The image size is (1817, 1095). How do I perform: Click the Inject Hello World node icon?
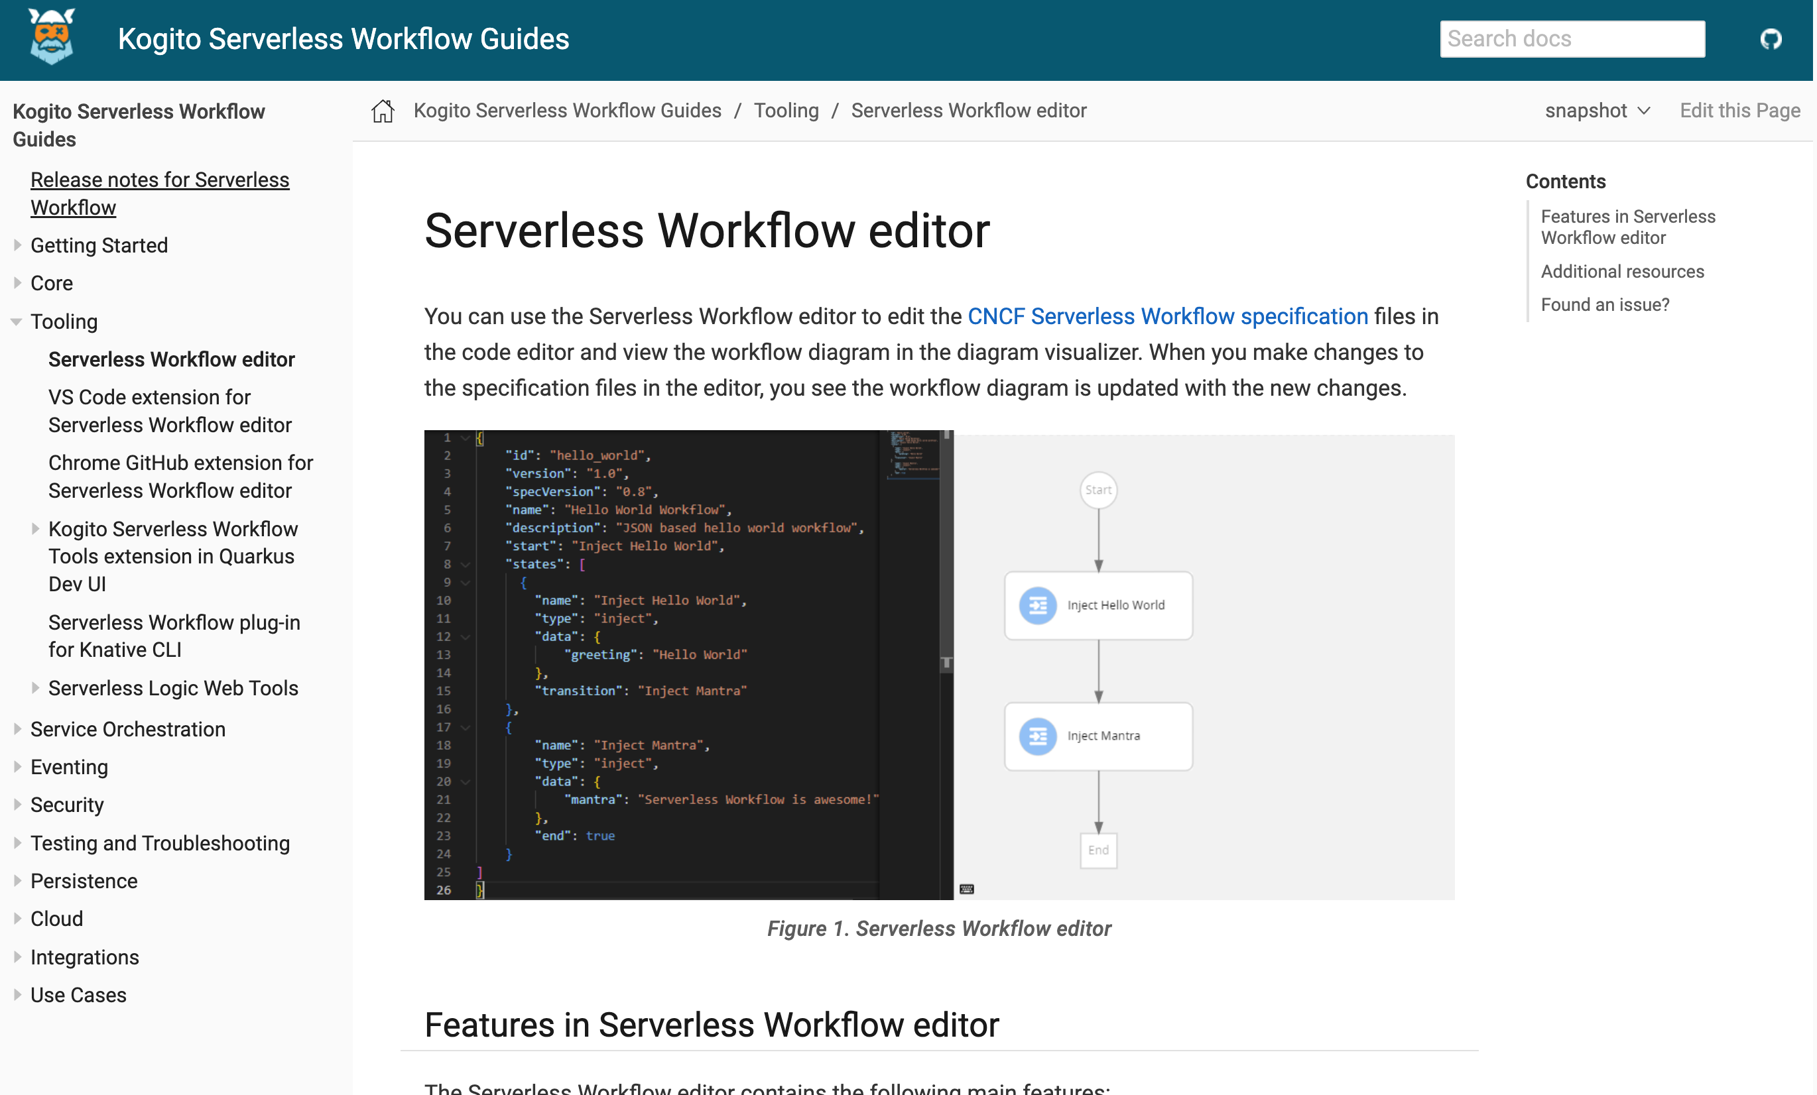click(x=1036, y=605)
